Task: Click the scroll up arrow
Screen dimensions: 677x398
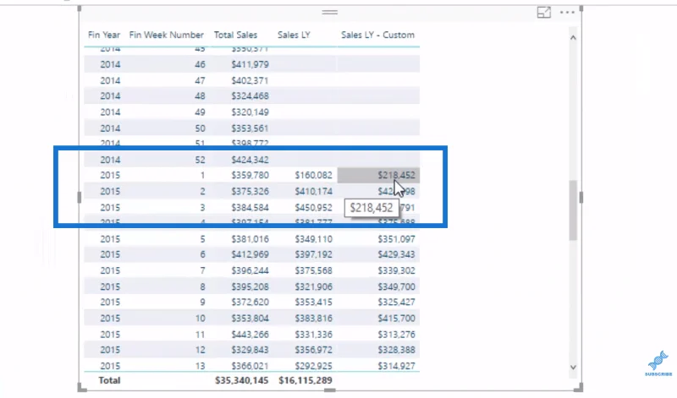Action: point(573,38)
